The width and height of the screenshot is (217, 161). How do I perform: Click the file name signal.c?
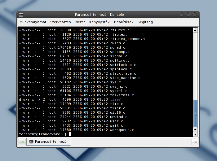tap(119, 56)
